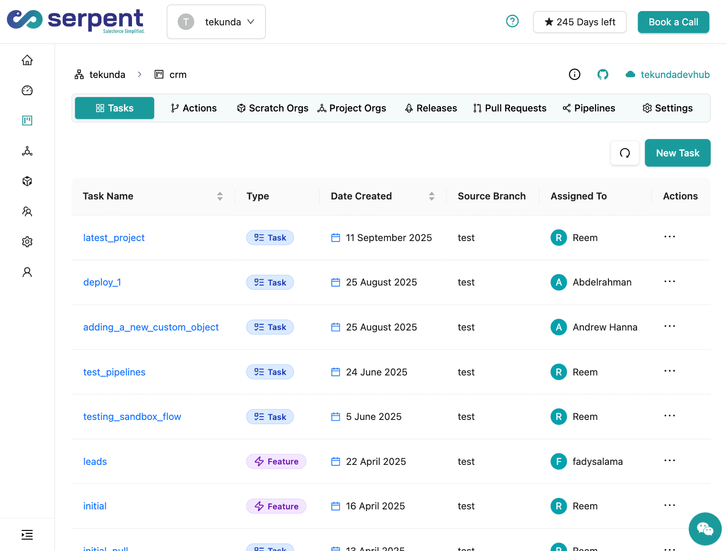Sort table by Task Name
The width and height of the screenshot is (727, 551).
tap(220, 196)
